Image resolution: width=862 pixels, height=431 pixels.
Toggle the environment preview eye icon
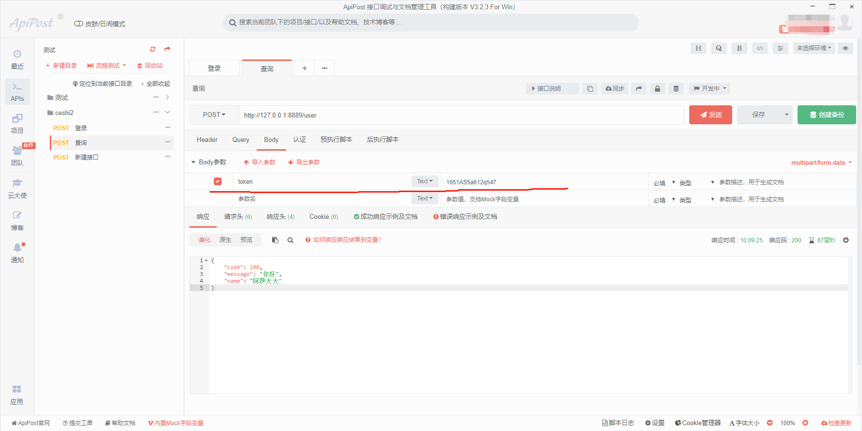(845, 48)
